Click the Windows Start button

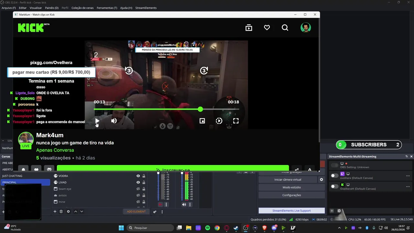pos(121,228)
